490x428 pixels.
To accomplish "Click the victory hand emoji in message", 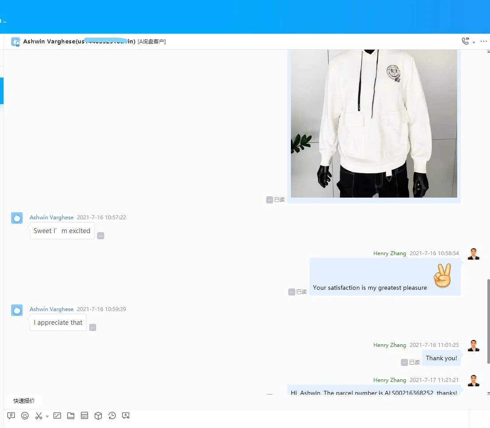I will pyautogui.click(x=443, y=275).
